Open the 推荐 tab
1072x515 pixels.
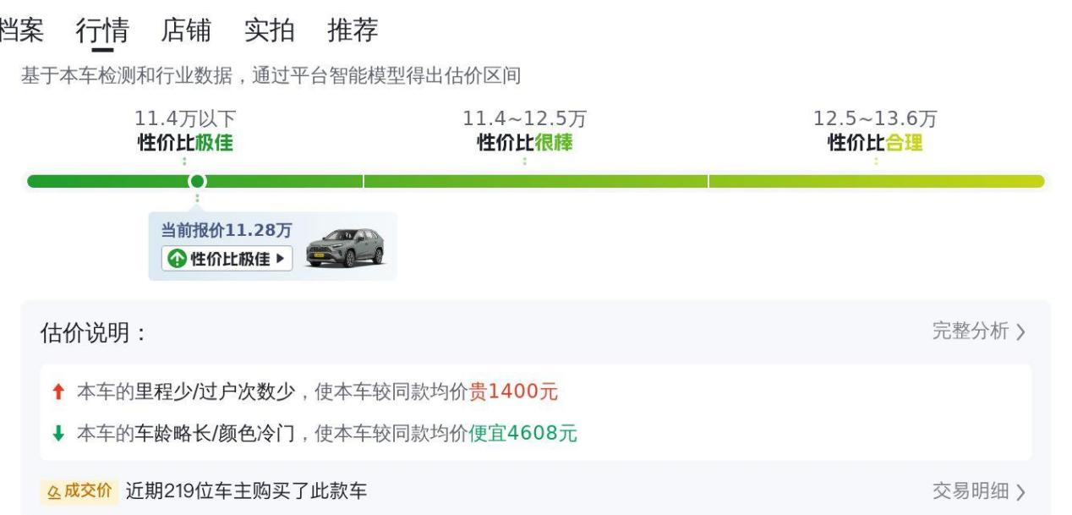tap(353, 30)
